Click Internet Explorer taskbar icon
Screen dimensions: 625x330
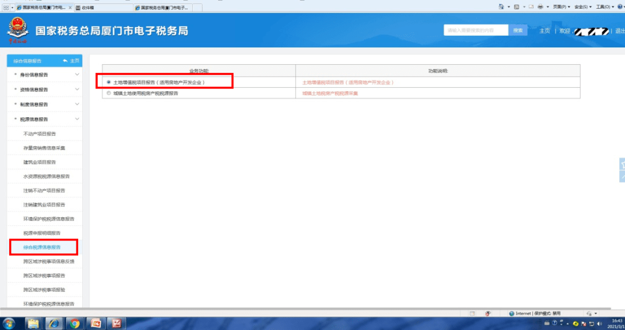[54, 323]
